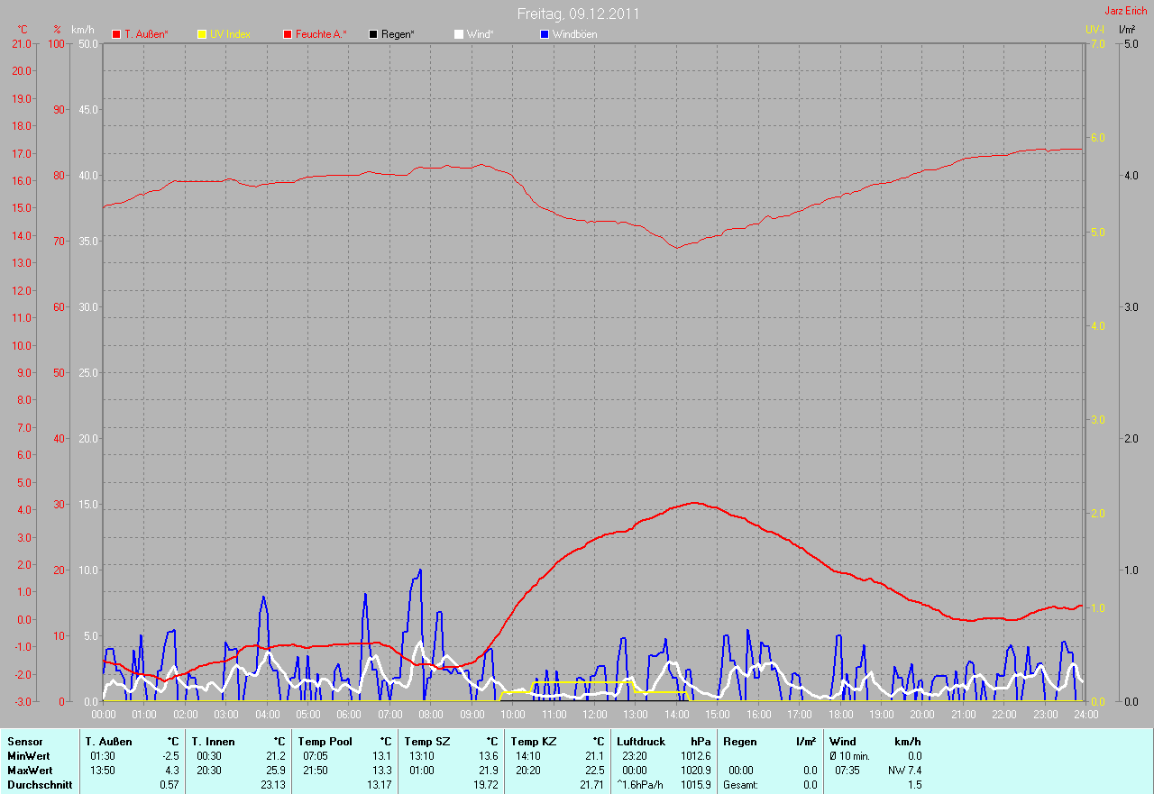The height and width of the screenshot is (794, 1154).
Task: Click the Temp KZ average '21.71'
Action: (x=592, y=785)
